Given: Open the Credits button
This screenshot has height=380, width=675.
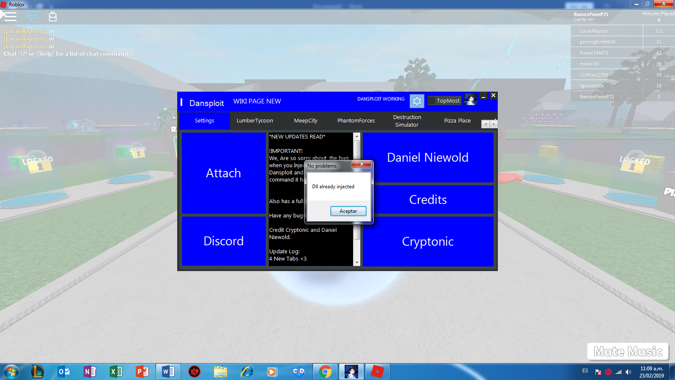Looking at the screenshot, I should tap(428, 200).
